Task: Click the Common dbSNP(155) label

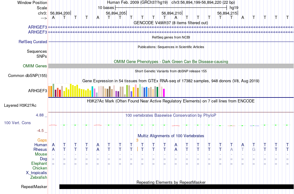Action: coord(28,75)
